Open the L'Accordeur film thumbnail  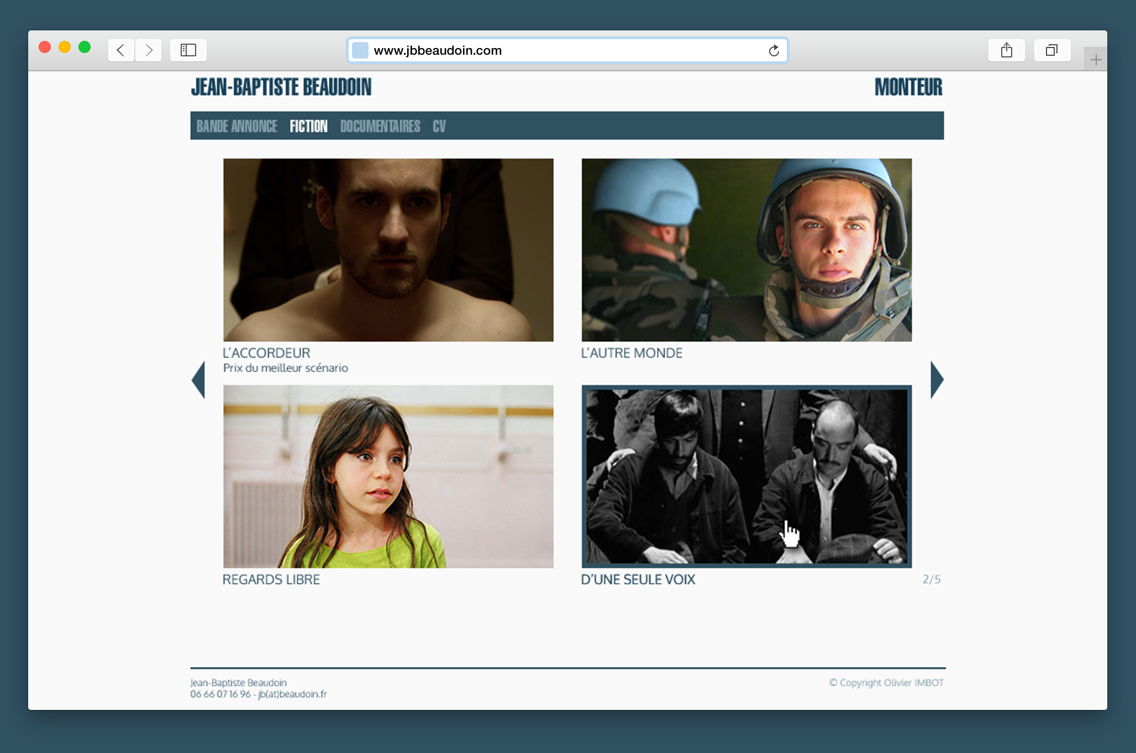pyautogui.click(x=388, y=250)
